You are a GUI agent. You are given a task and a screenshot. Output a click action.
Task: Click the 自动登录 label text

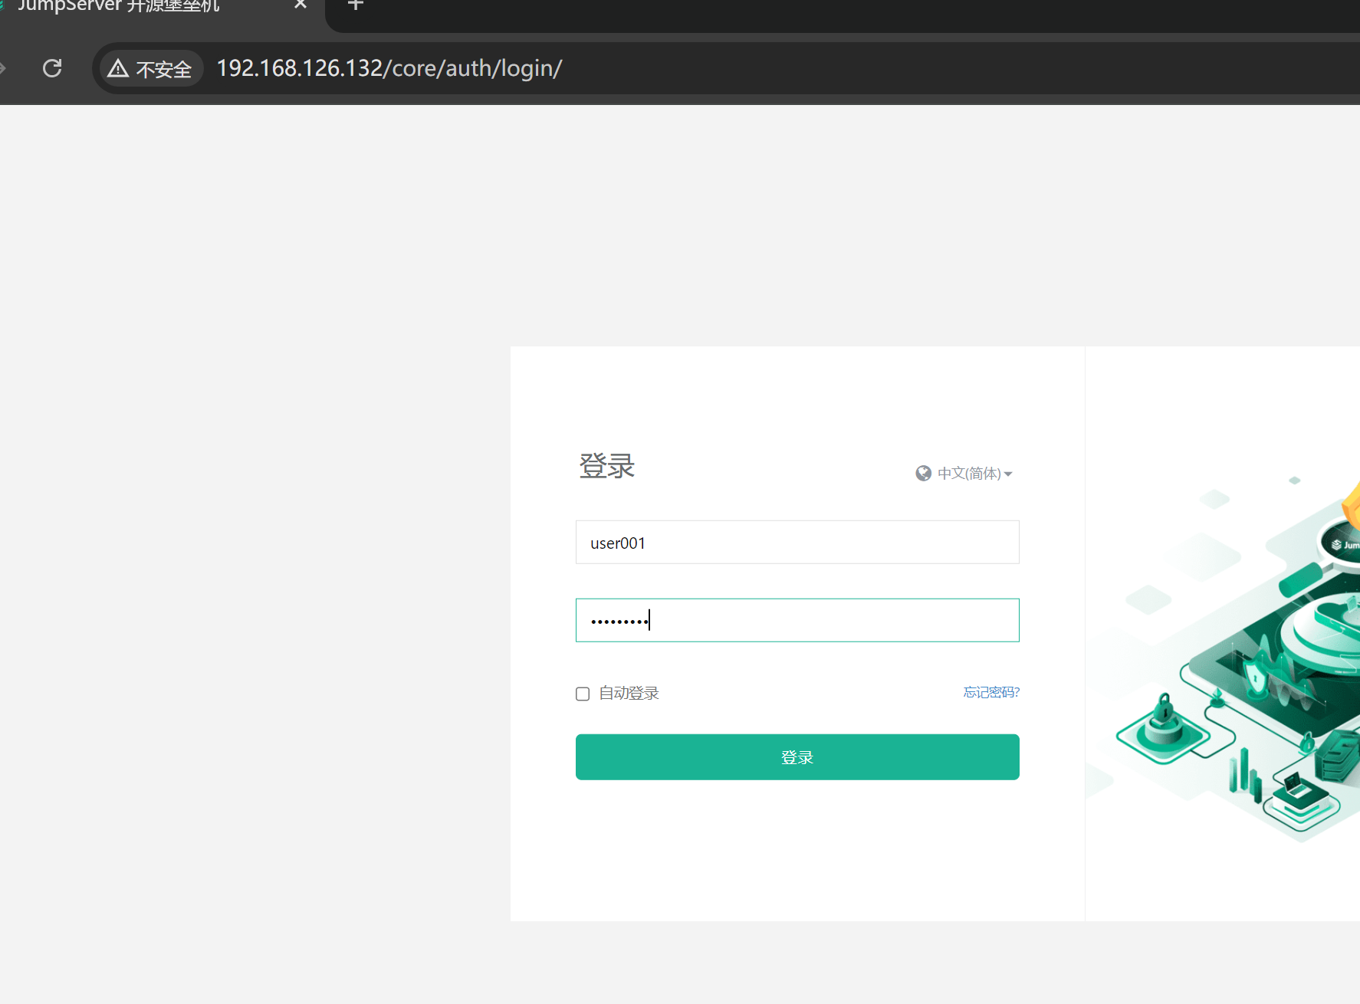pyautogui.click(x=629, y=694)
